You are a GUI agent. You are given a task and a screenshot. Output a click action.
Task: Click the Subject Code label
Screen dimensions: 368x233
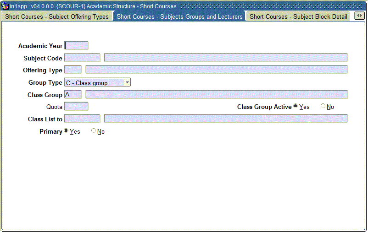pyautogui.click(x=43, y=58)
